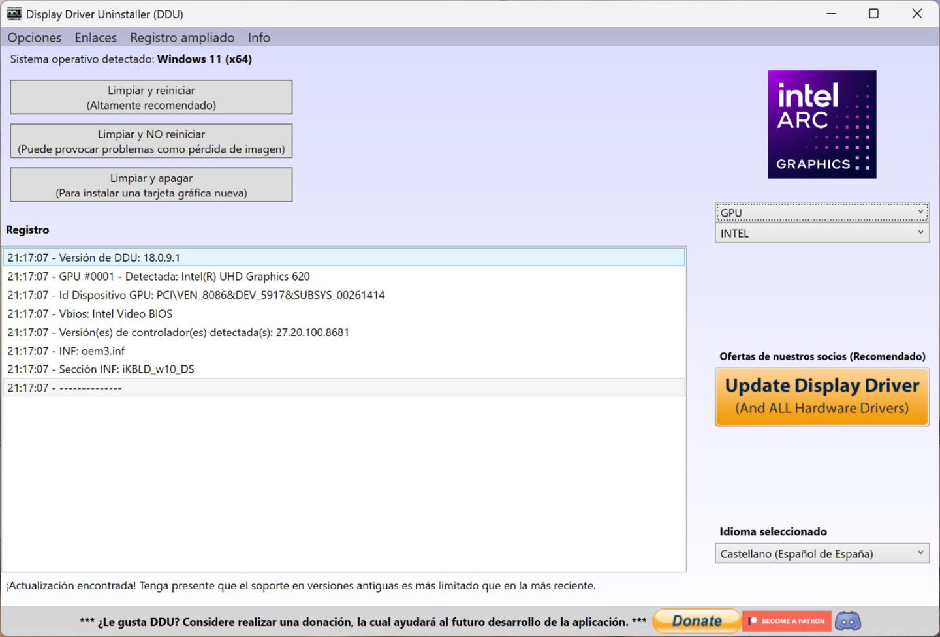Click the Become a Patron badge
Screen dimensions: 940x637
click(787, 621)
